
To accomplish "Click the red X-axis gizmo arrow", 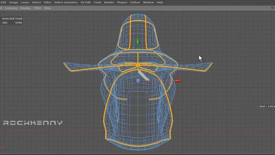I will (x=178, y=81).
